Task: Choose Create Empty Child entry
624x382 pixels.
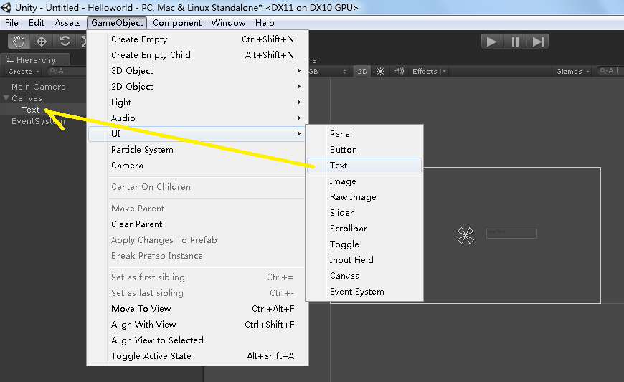Action: click(198, 55)
